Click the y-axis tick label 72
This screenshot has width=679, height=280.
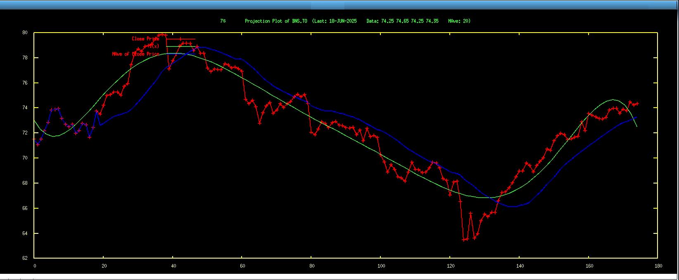25,133
